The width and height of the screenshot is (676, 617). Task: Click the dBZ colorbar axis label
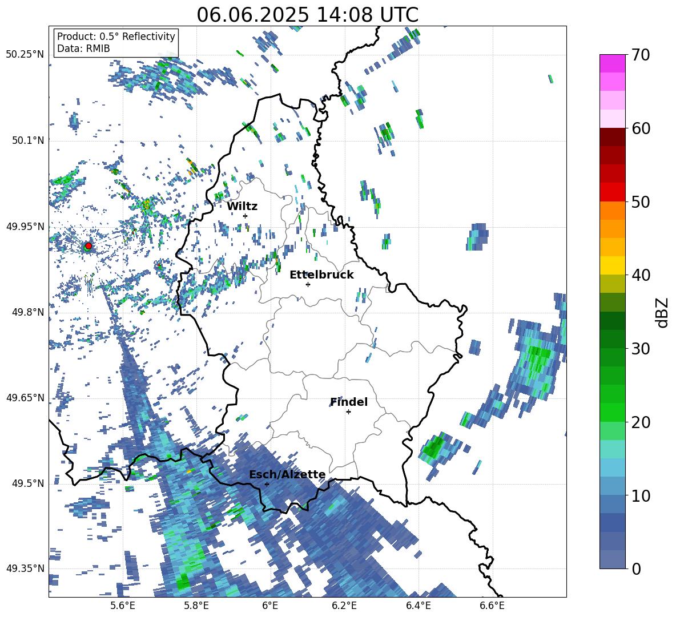pos(663,312)
